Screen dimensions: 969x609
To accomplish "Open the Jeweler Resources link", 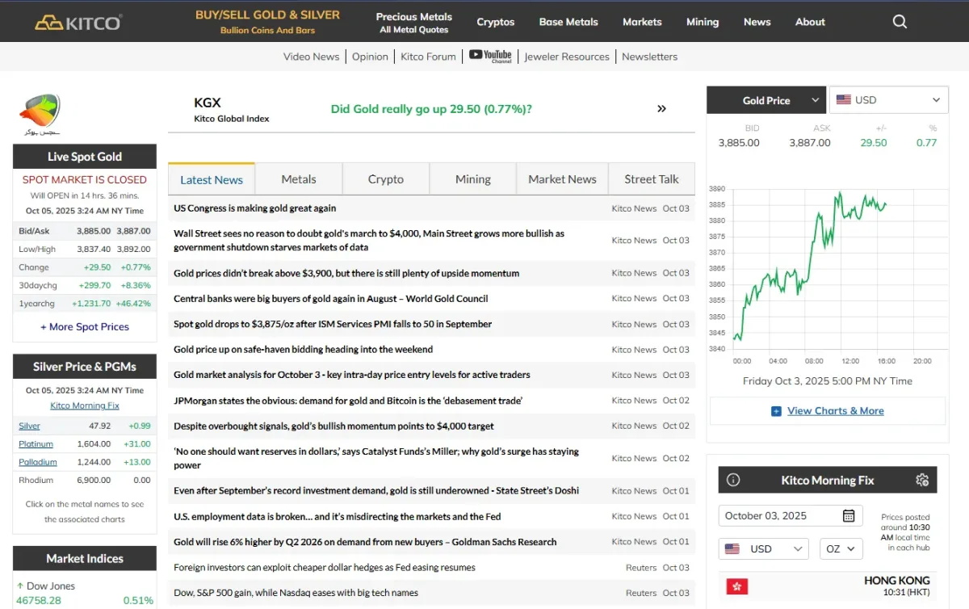I will tap(567, 57).
